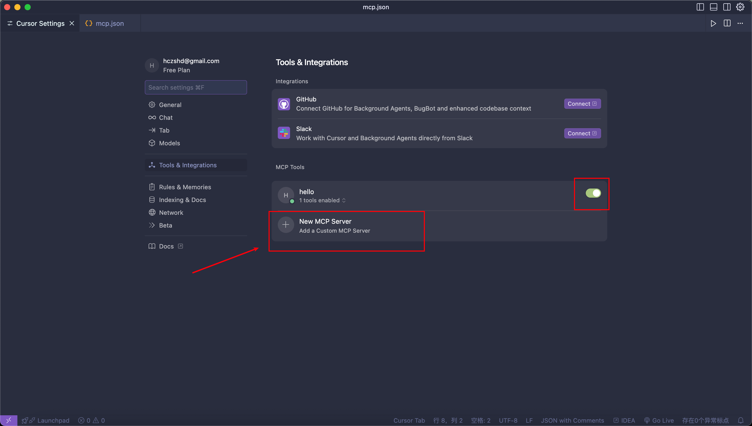Viewport: 752px width, 426px height.
Task: Split the editor with split icon
Action: [x=727, y=23]
